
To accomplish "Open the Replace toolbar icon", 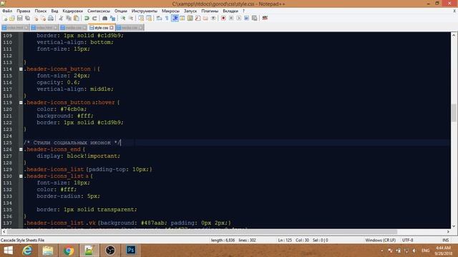I will point(112,18).
